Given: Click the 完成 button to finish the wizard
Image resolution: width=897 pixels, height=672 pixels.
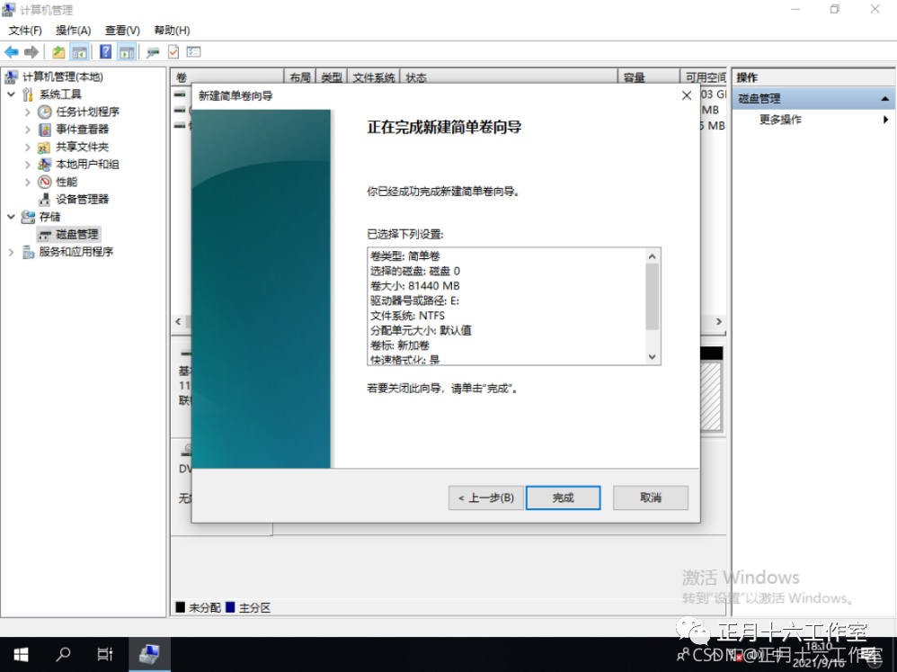Looking at the screenshot, I should point(563,497).
